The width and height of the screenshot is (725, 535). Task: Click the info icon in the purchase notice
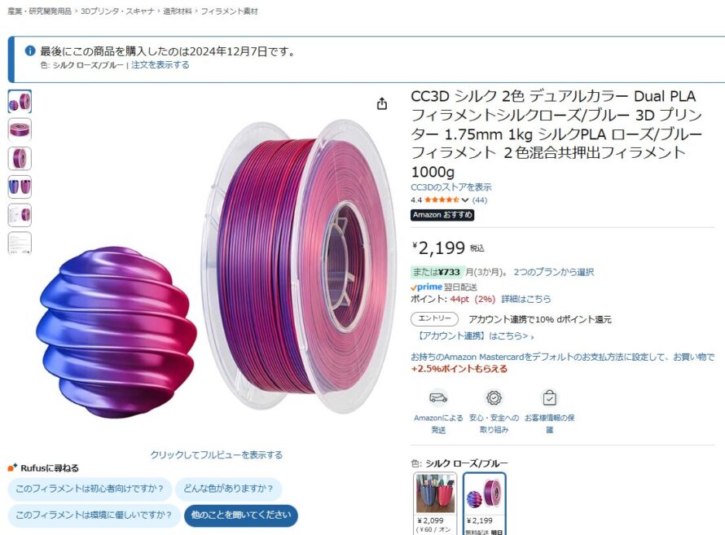click(30, 50)
